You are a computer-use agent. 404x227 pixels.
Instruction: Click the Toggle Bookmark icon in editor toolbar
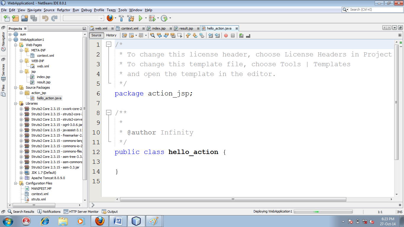[x=202, y=35]
